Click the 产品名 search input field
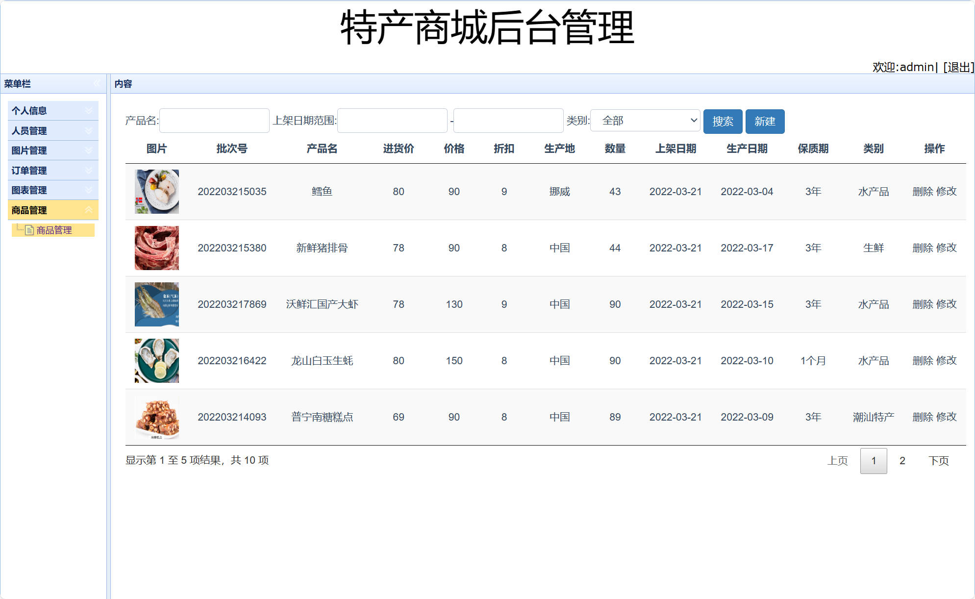Screen dimensions: 975x599 coord(214,121)
